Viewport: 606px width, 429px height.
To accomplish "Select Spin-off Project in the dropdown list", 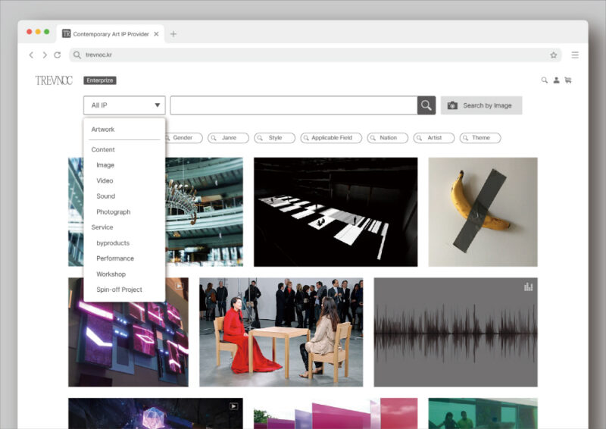I will click(119, 290).
